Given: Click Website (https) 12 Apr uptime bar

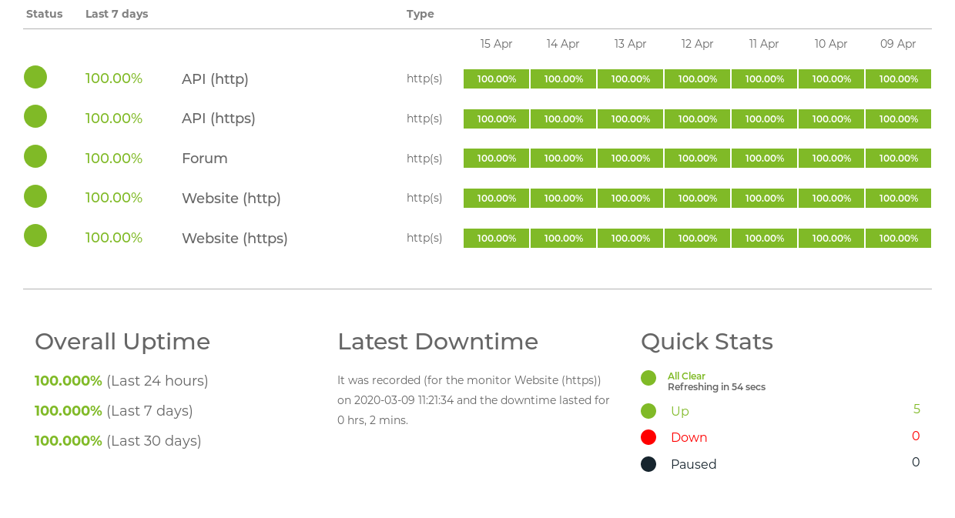Looking at the screenshot, I should pyautogui.click(x=697, y=239).
